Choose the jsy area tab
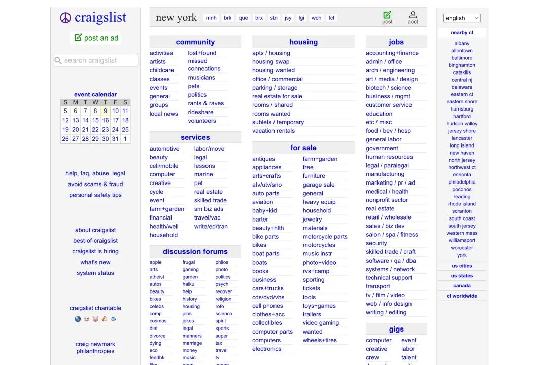 pyautogui.click(x=288, y=18)
